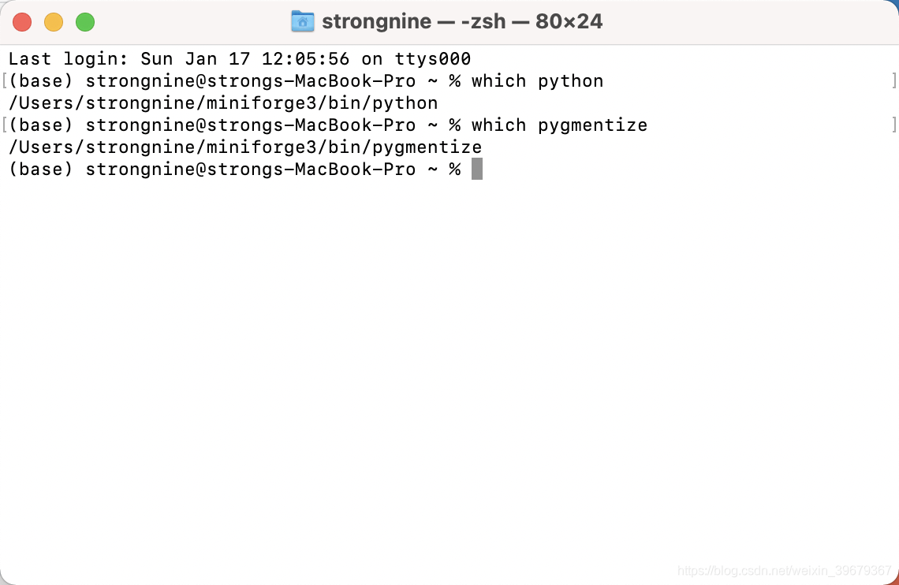Click the blocky terminal cursor
The width and height of the screenshot is (899, 585).
477,169
